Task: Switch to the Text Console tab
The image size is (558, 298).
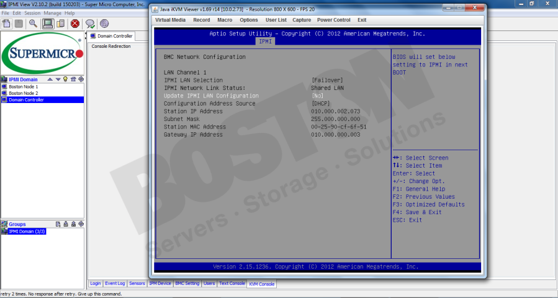Action: coord(232,283)
